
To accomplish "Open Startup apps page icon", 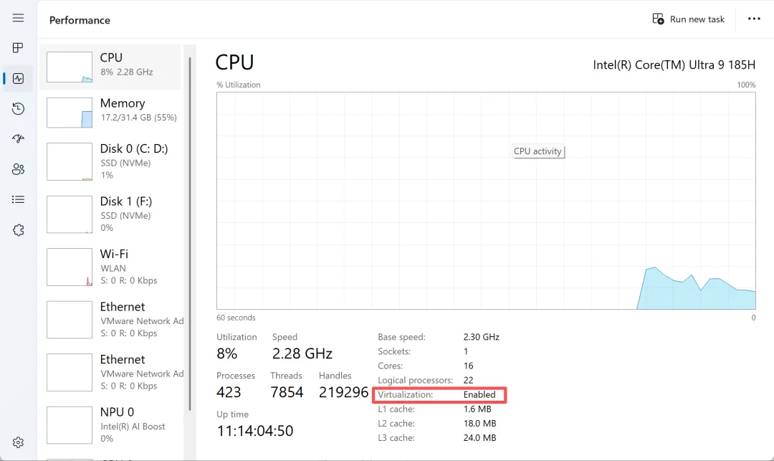I will pos(18,139).
